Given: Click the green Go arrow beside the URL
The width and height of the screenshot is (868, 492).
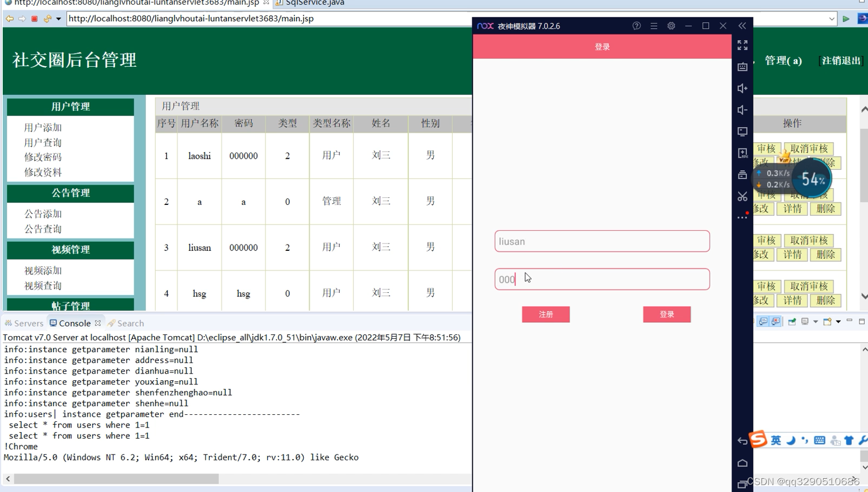Looking at the screenshot, I should [846, 18].
